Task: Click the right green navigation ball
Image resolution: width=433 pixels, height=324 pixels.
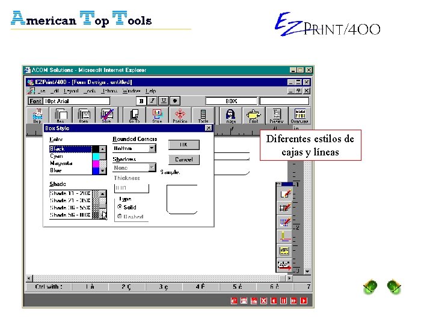Action: [394, 287]
